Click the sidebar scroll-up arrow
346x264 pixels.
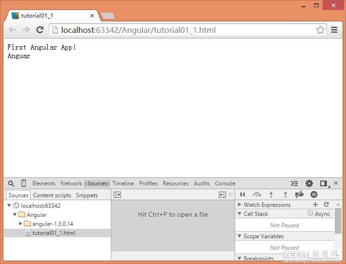coord(338,204)
